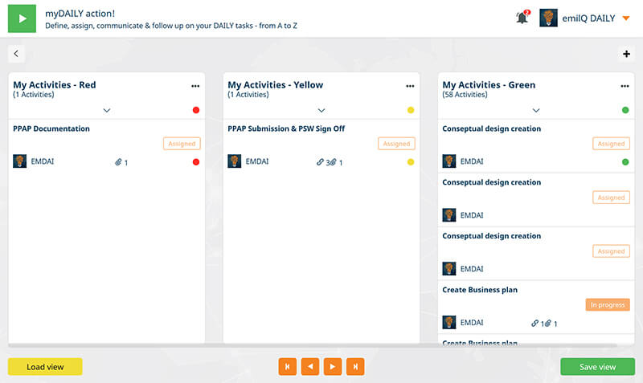Click EMDAI avatar on PPAP Documentation card
Viewport: 643px width, 383px height.
click(19, 161)
